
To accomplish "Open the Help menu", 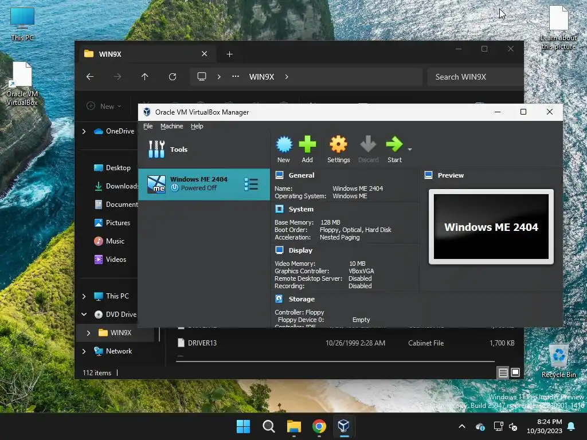I will (x=197, y=126).
